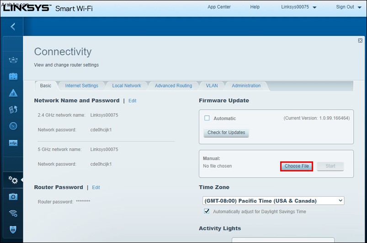
Task: Open the Administration tab
Action: [246, 86]
